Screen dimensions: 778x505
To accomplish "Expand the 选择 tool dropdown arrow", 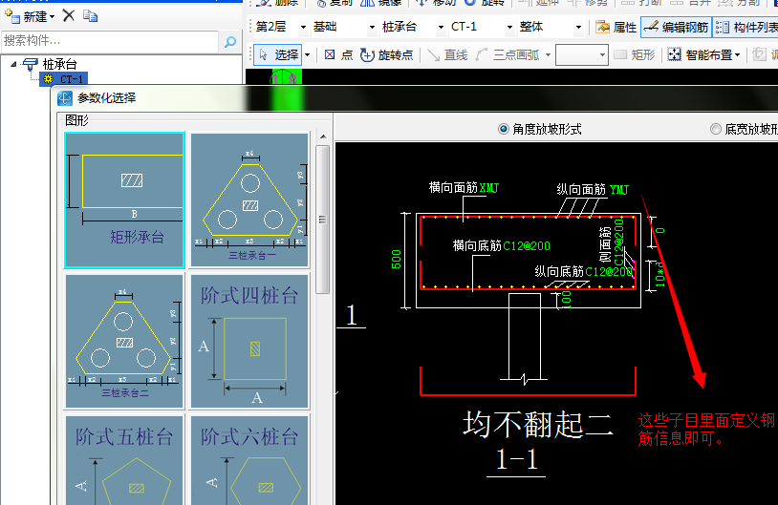I will click(x=307, y=55).
